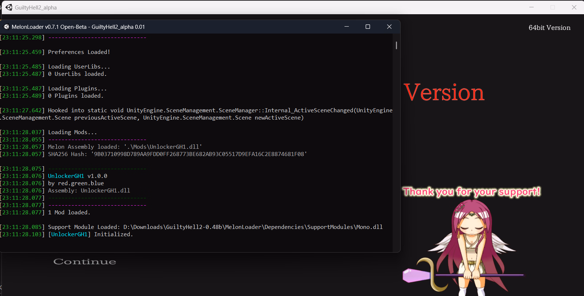This screenshot has width=584, height=296.
Task: Minimize the GuiltyHell2_alpha game window
Action: 532,7
